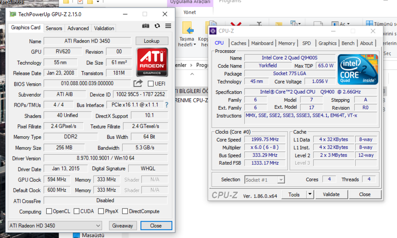Click the CPU-Z title bar icon

click(x=213, y=31)
